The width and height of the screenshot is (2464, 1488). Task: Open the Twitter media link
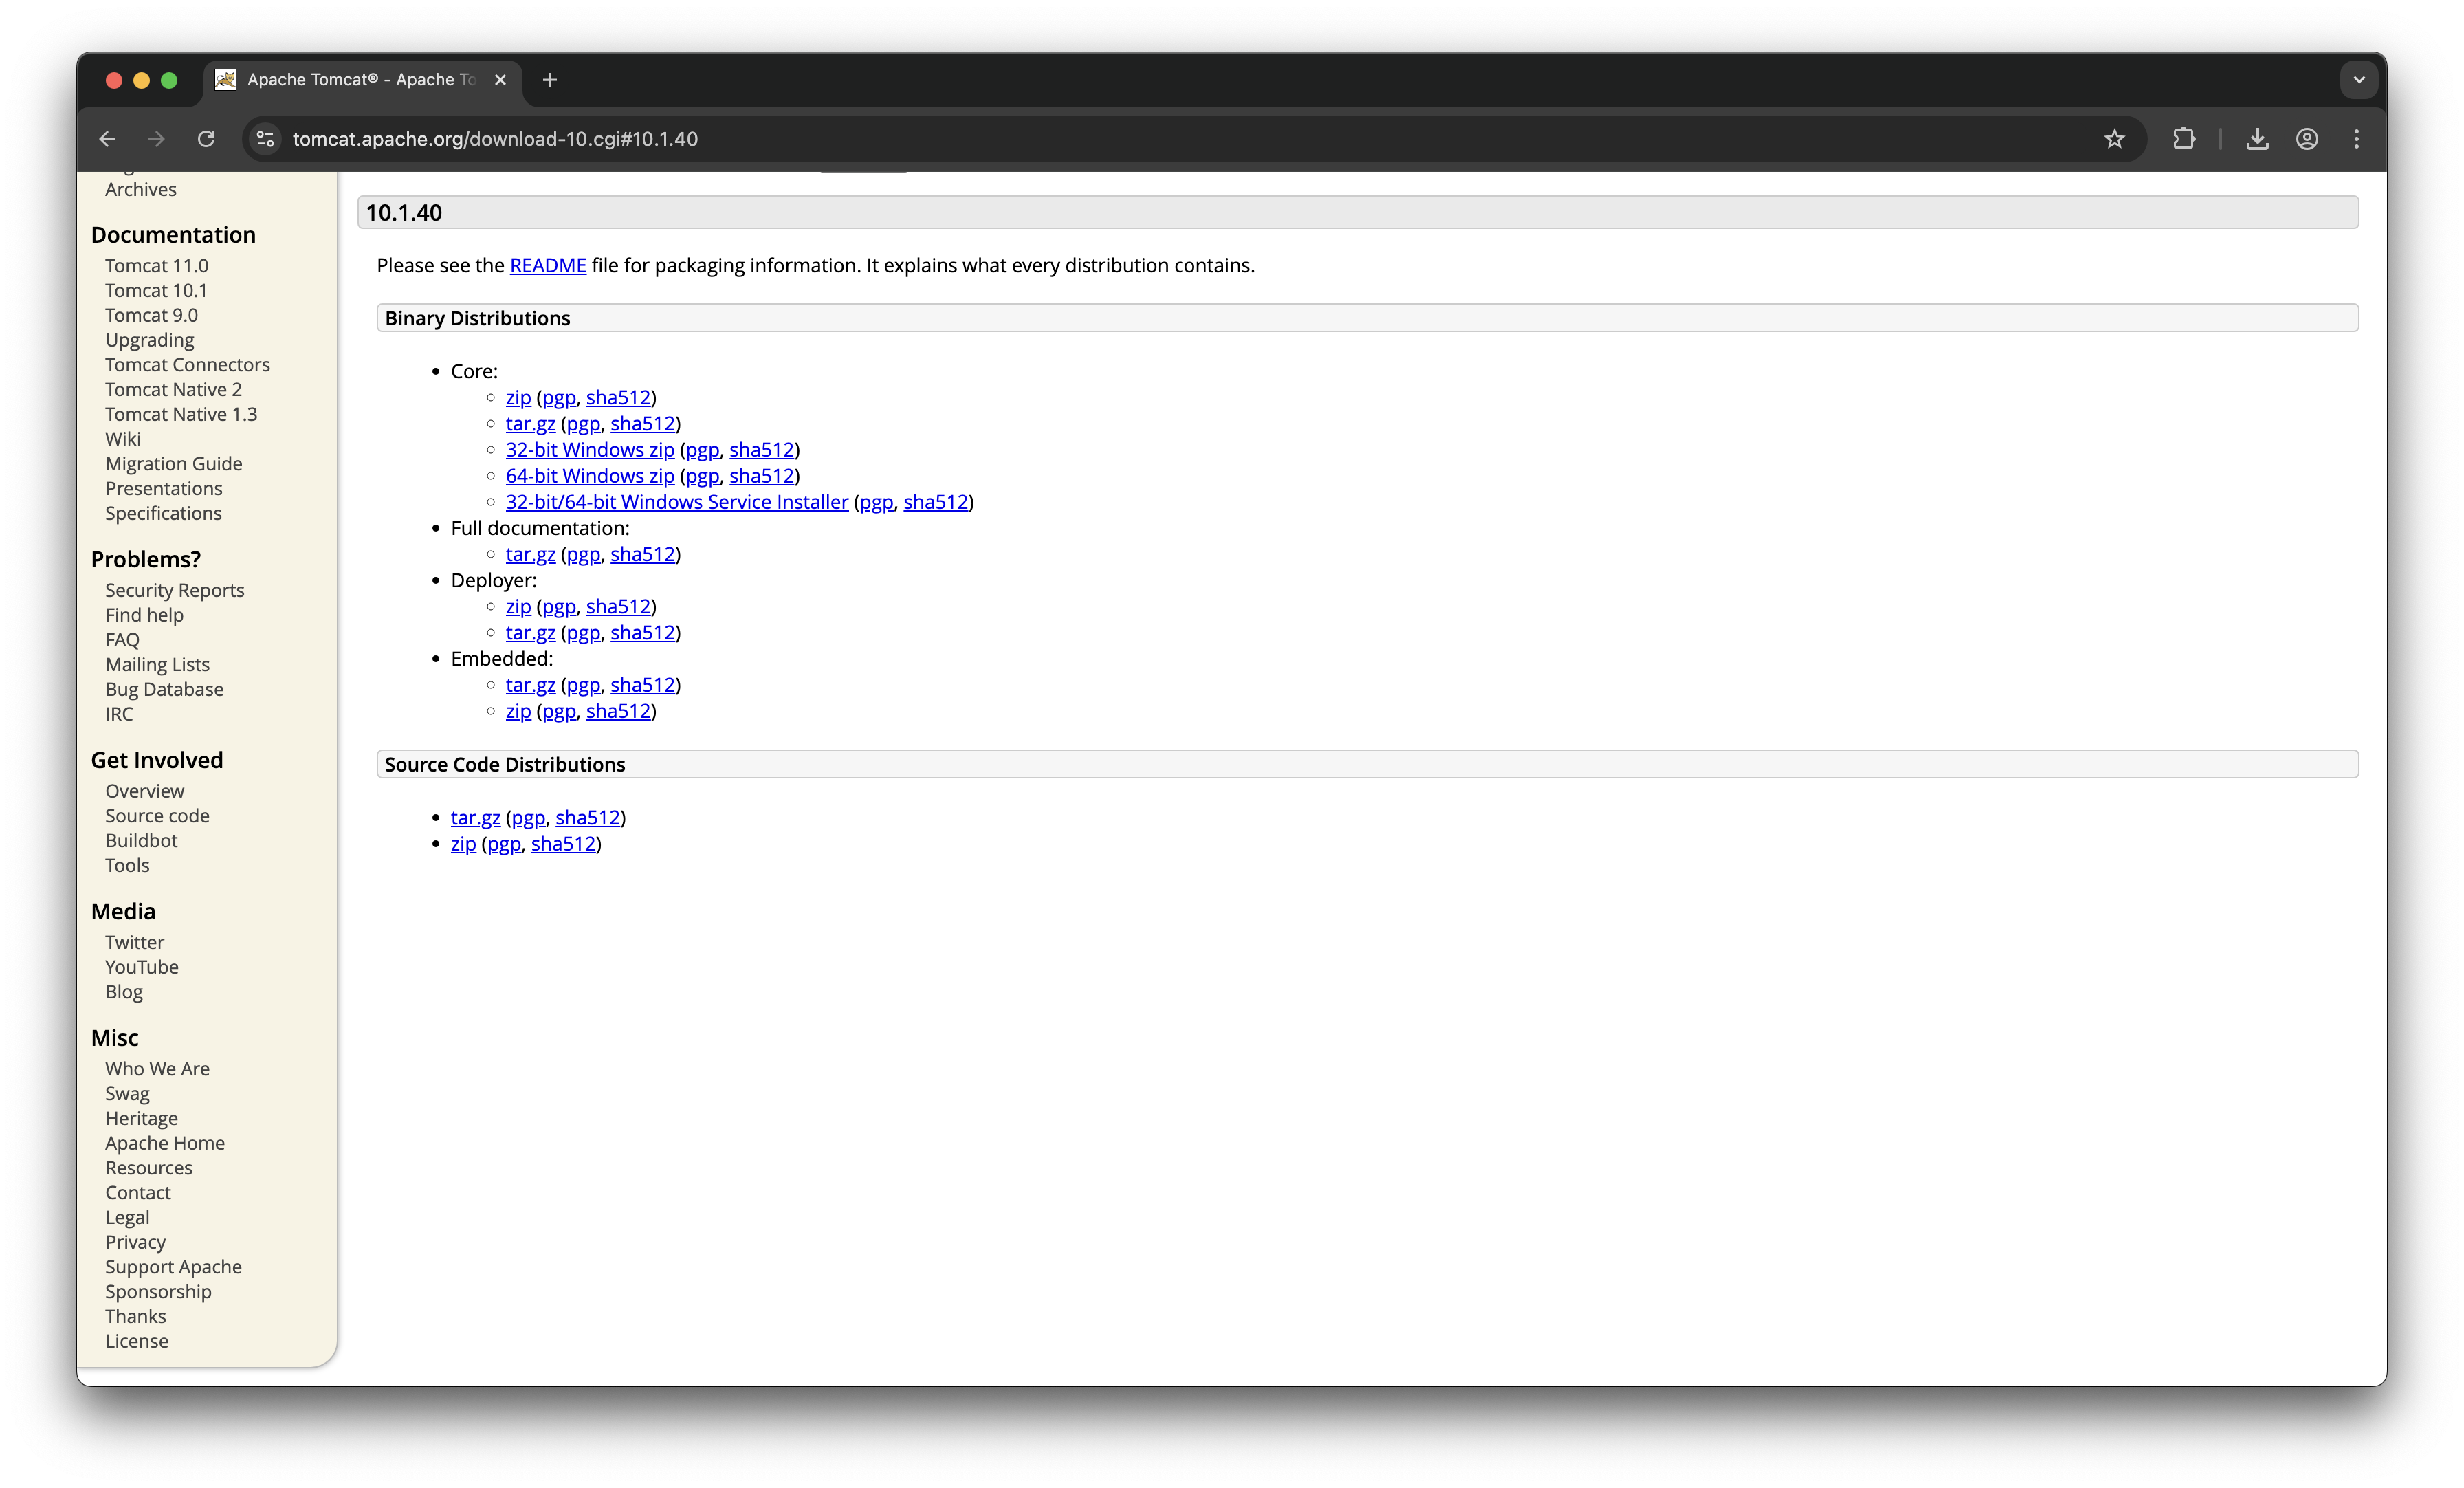coord(135,942)
